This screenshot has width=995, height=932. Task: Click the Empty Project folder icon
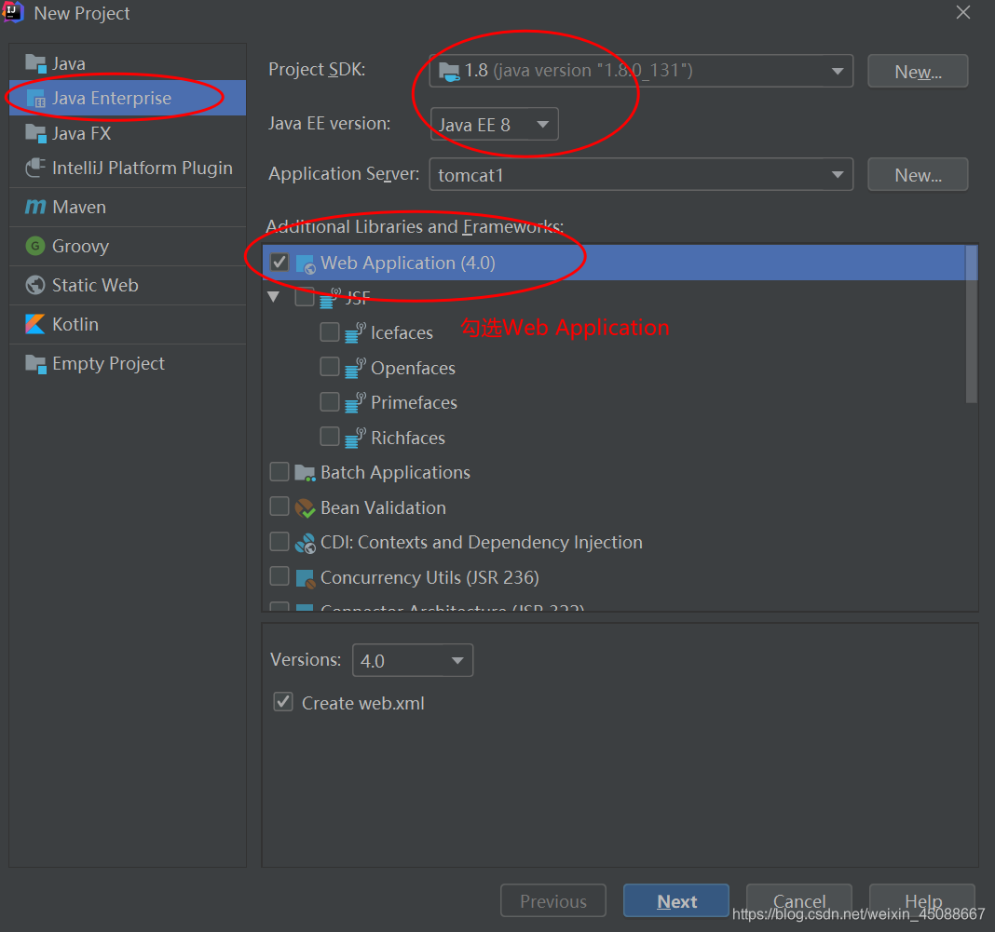(x=35, y=364)
